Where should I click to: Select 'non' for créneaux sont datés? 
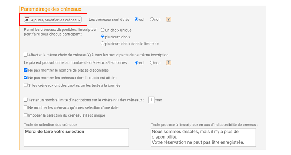pyautogui.click(x=152, y=19)
